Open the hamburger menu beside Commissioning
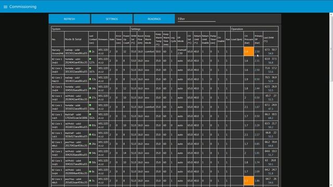 point(5,7)
